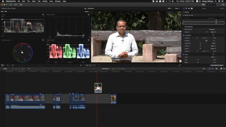Click the Index button in the timeline
Viewport: 226px width, 127px height.
[5, 69]
